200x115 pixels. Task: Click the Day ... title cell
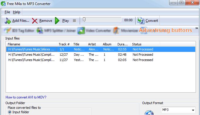[79, 55]
